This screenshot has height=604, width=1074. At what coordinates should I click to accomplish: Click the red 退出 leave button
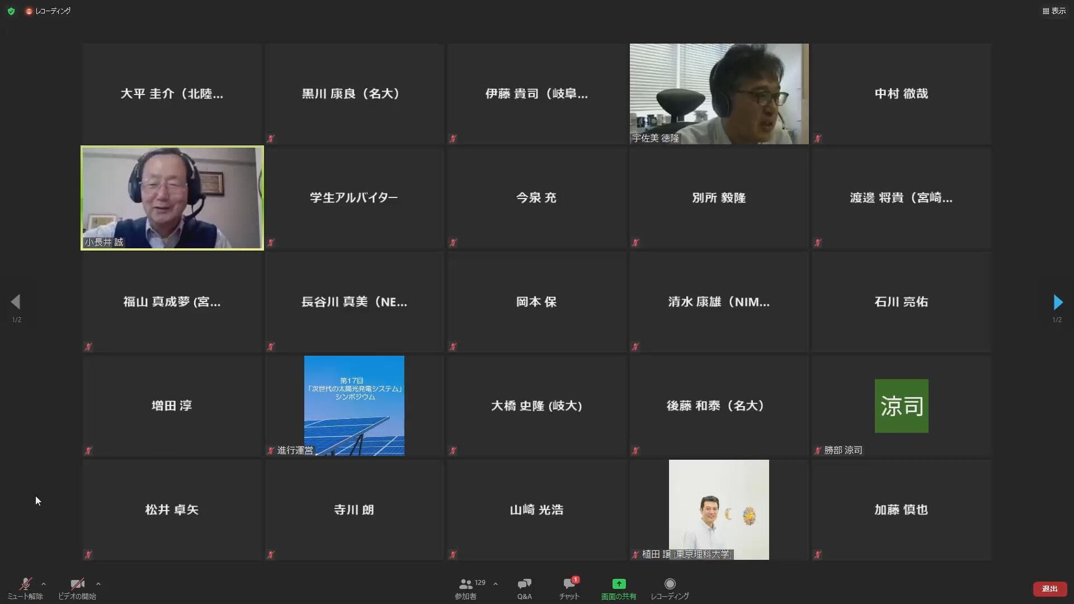[1049, 589]
